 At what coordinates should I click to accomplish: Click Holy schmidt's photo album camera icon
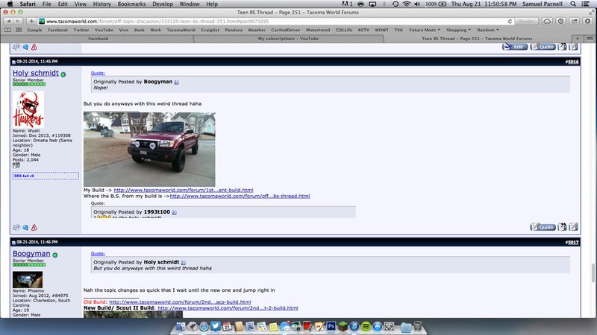coord(16,165)
